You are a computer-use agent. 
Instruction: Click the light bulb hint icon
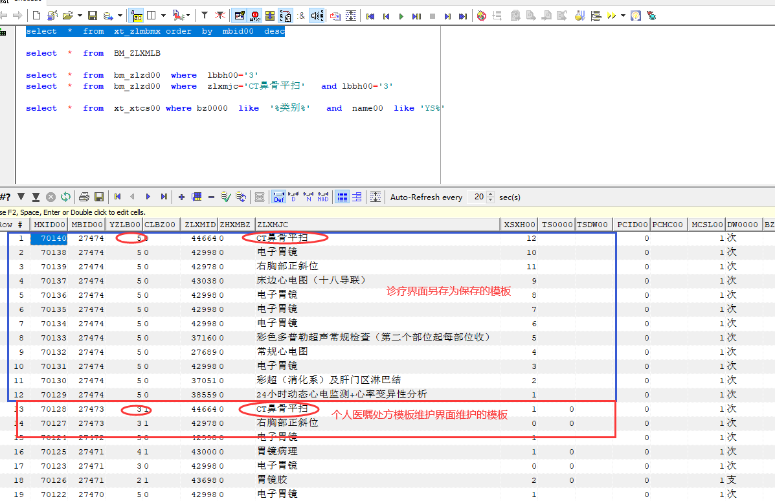(636, 16)
